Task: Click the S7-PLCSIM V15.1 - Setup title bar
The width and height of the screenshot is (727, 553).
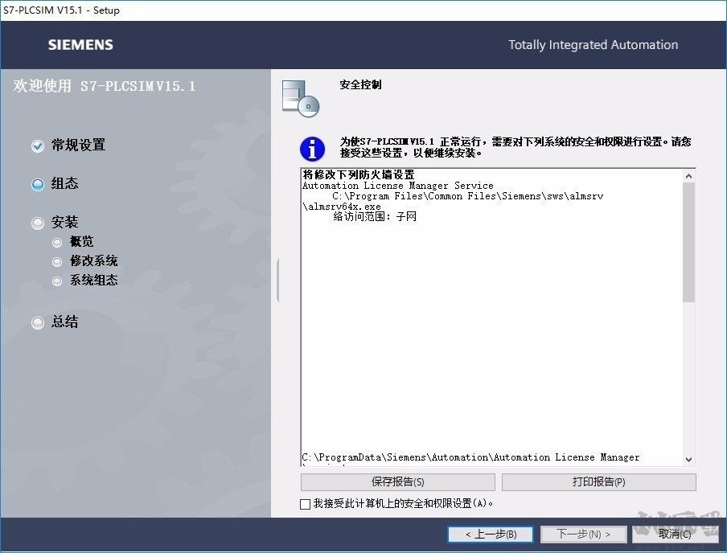Action: pyautogui.click(x=363, y=10)
